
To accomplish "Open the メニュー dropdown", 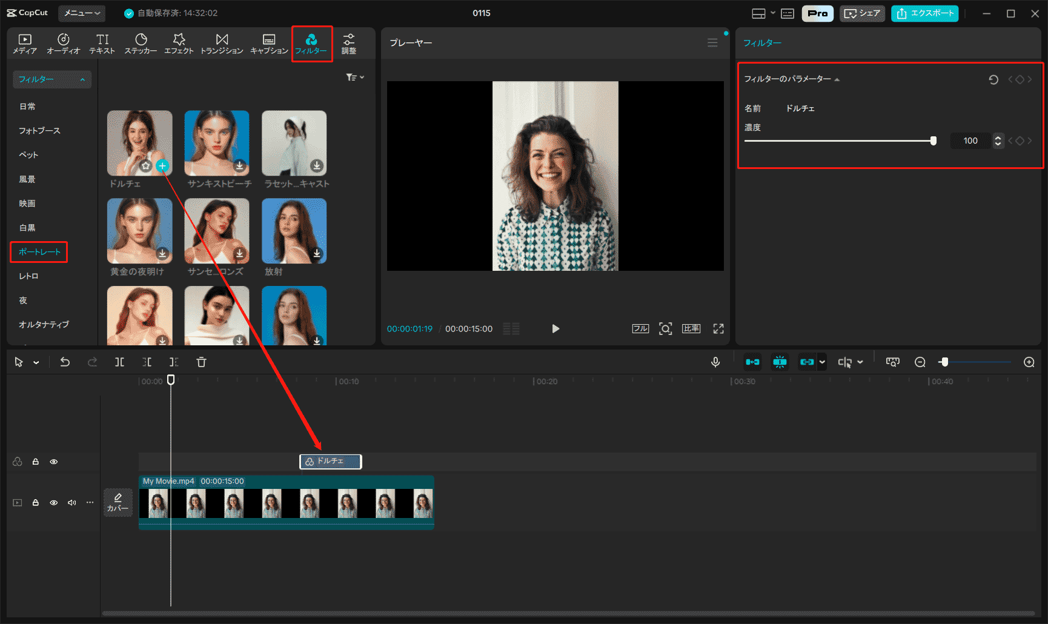I will (x=81, y=13).
